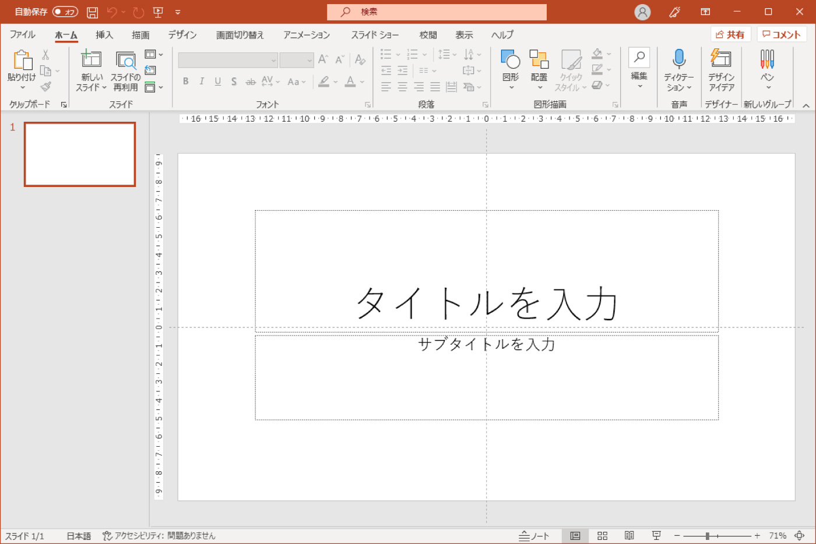Click the Save icon in title bar

pyautogui.click(x=92, y=12)
